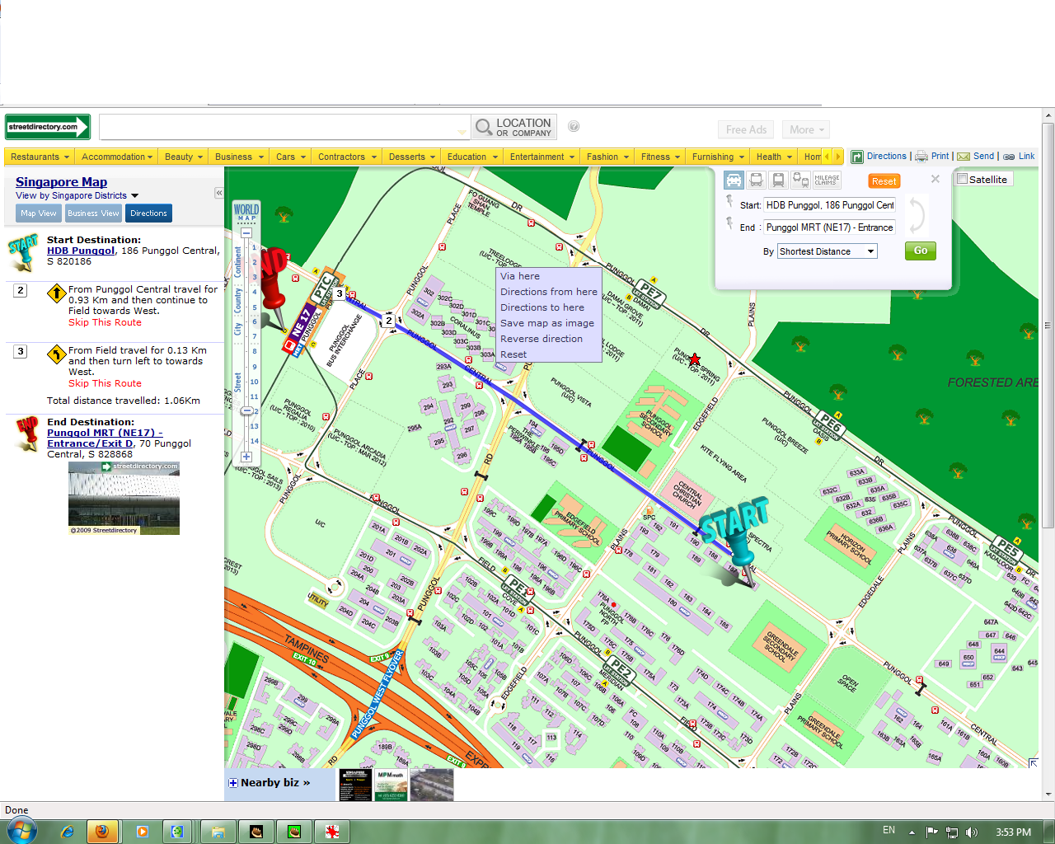Open the Mileage Claims option

[827, 180]
